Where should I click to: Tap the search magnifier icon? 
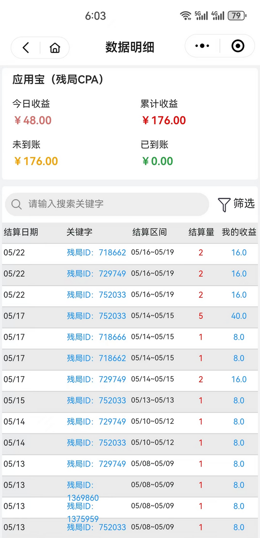point(16,204)
